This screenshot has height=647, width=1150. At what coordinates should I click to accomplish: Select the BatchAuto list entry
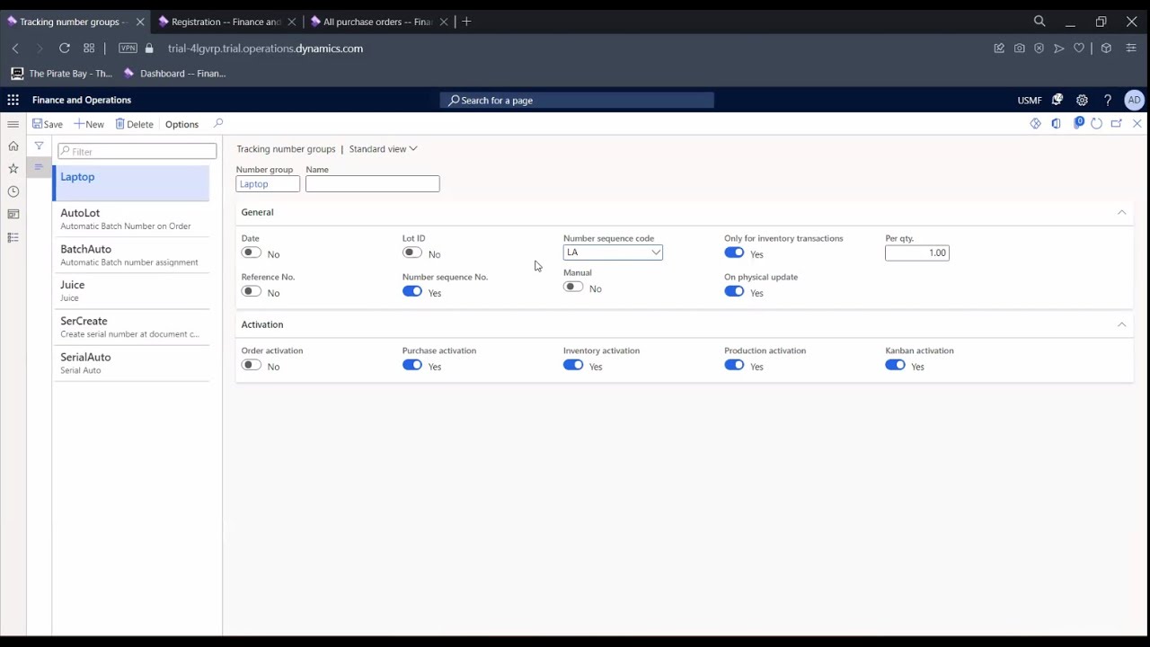[x=131, y=255]
